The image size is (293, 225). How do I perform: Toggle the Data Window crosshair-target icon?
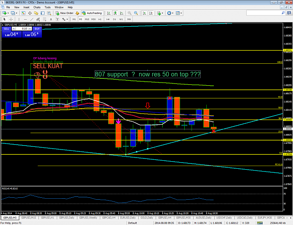[30, 13]
